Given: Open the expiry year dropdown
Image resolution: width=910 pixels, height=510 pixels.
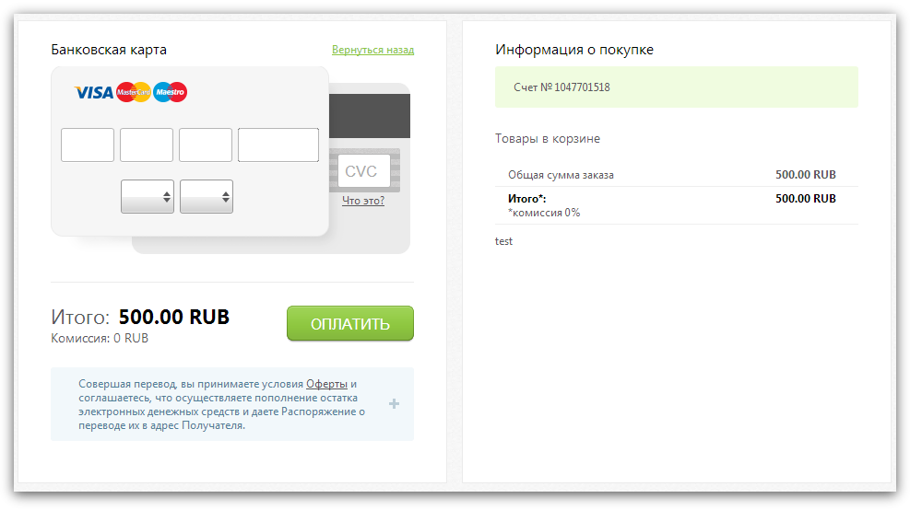Looking at the screenshot, I should coord(207,196).
